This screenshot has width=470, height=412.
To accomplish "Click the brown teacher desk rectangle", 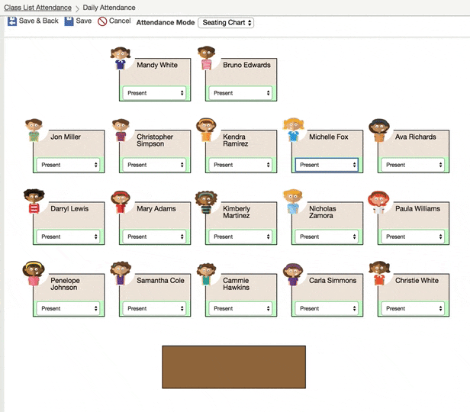I will point(233,367).
